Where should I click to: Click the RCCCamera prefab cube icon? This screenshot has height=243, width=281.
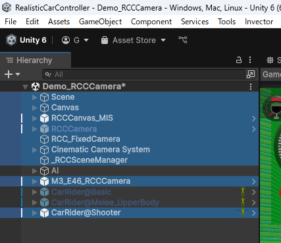44,129
